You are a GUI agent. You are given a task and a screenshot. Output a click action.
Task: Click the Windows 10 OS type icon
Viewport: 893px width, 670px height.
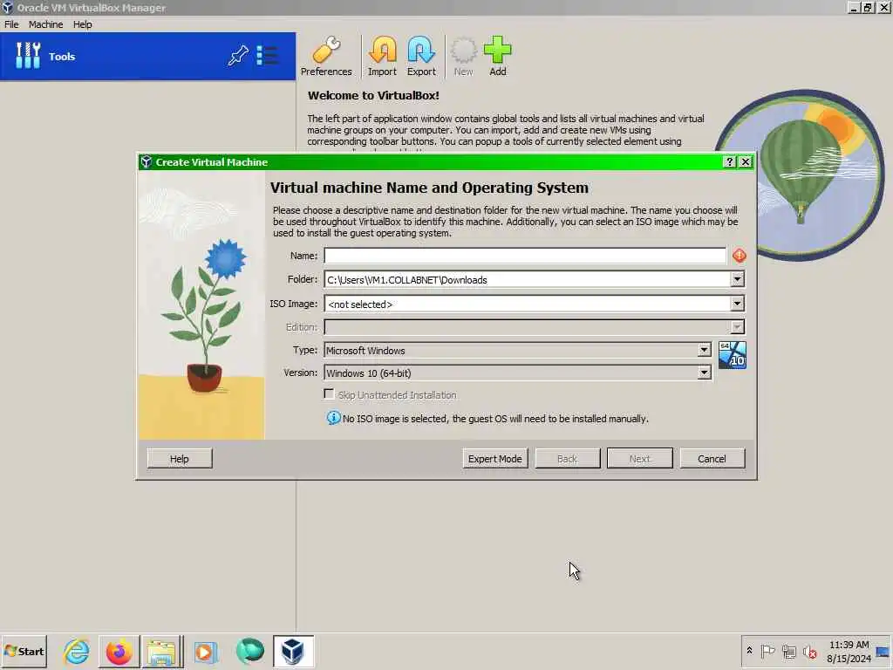(x=733, y=355)
